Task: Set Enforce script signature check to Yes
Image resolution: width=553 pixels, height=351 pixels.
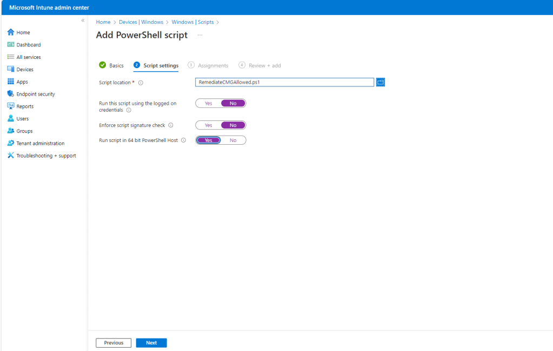Action: (208, 125)
